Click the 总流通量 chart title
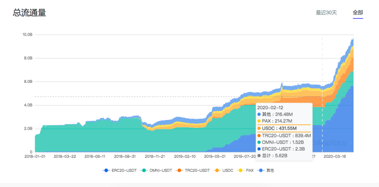The image size is (379, 187). coord(29,13)
